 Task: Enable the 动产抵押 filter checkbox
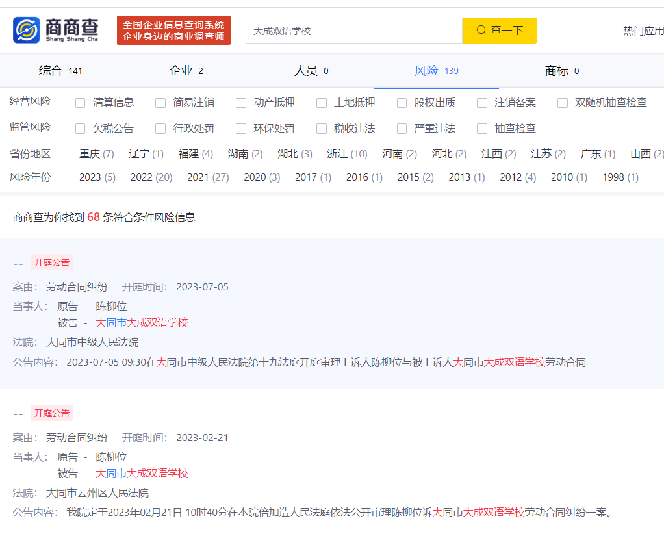(x=241, y=103)
